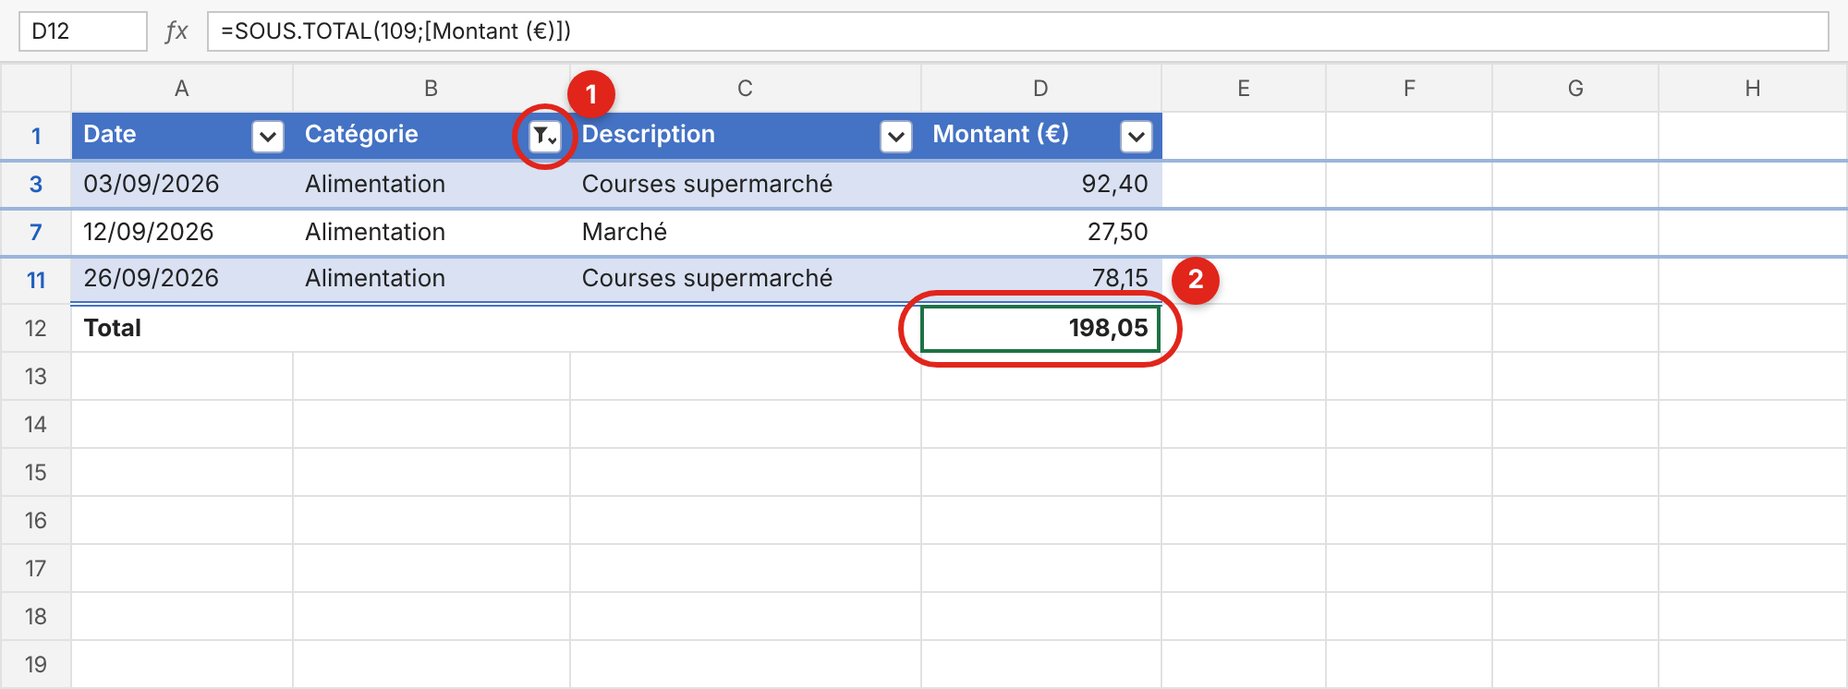Click the Catégorie header cell text
This screenshot has width=1848, height=689.
(x=361, y=135)
